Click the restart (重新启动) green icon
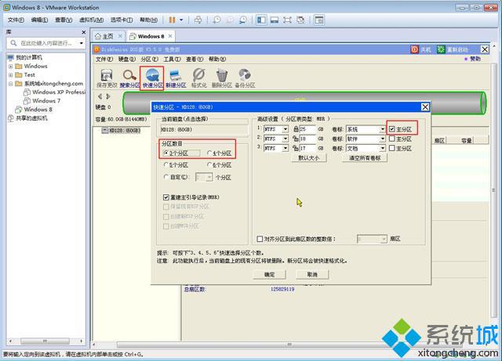 (441, 49)
